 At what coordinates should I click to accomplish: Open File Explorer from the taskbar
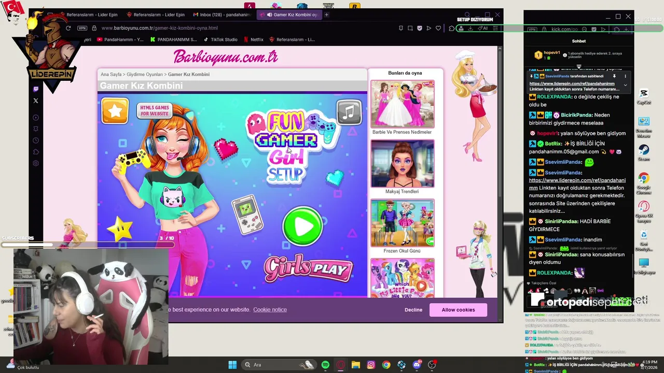[x=355, y=365]
